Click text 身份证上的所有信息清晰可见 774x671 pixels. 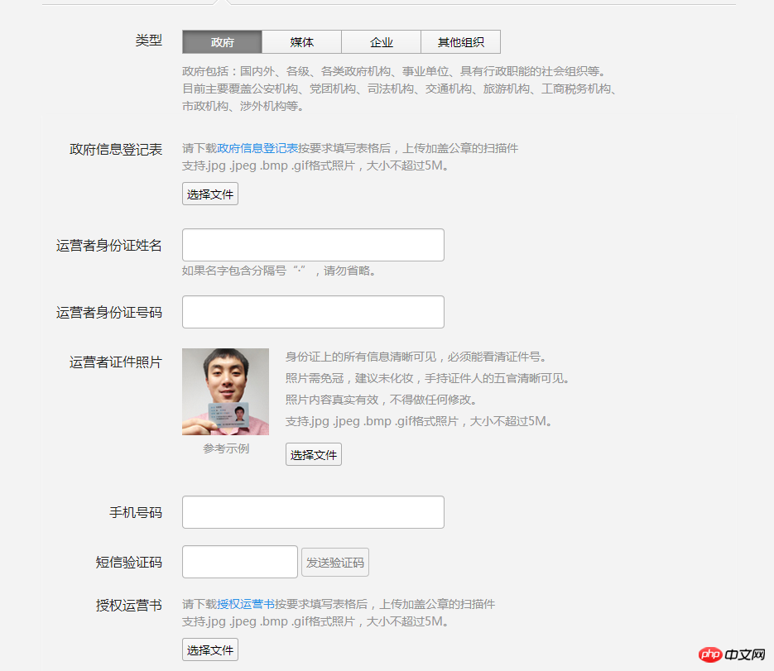(361, 357)
